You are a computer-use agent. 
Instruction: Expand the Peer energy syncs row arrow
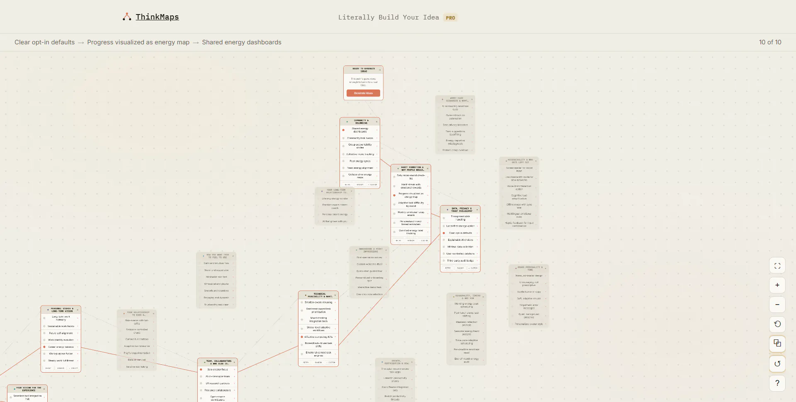[x=377, y=161]
